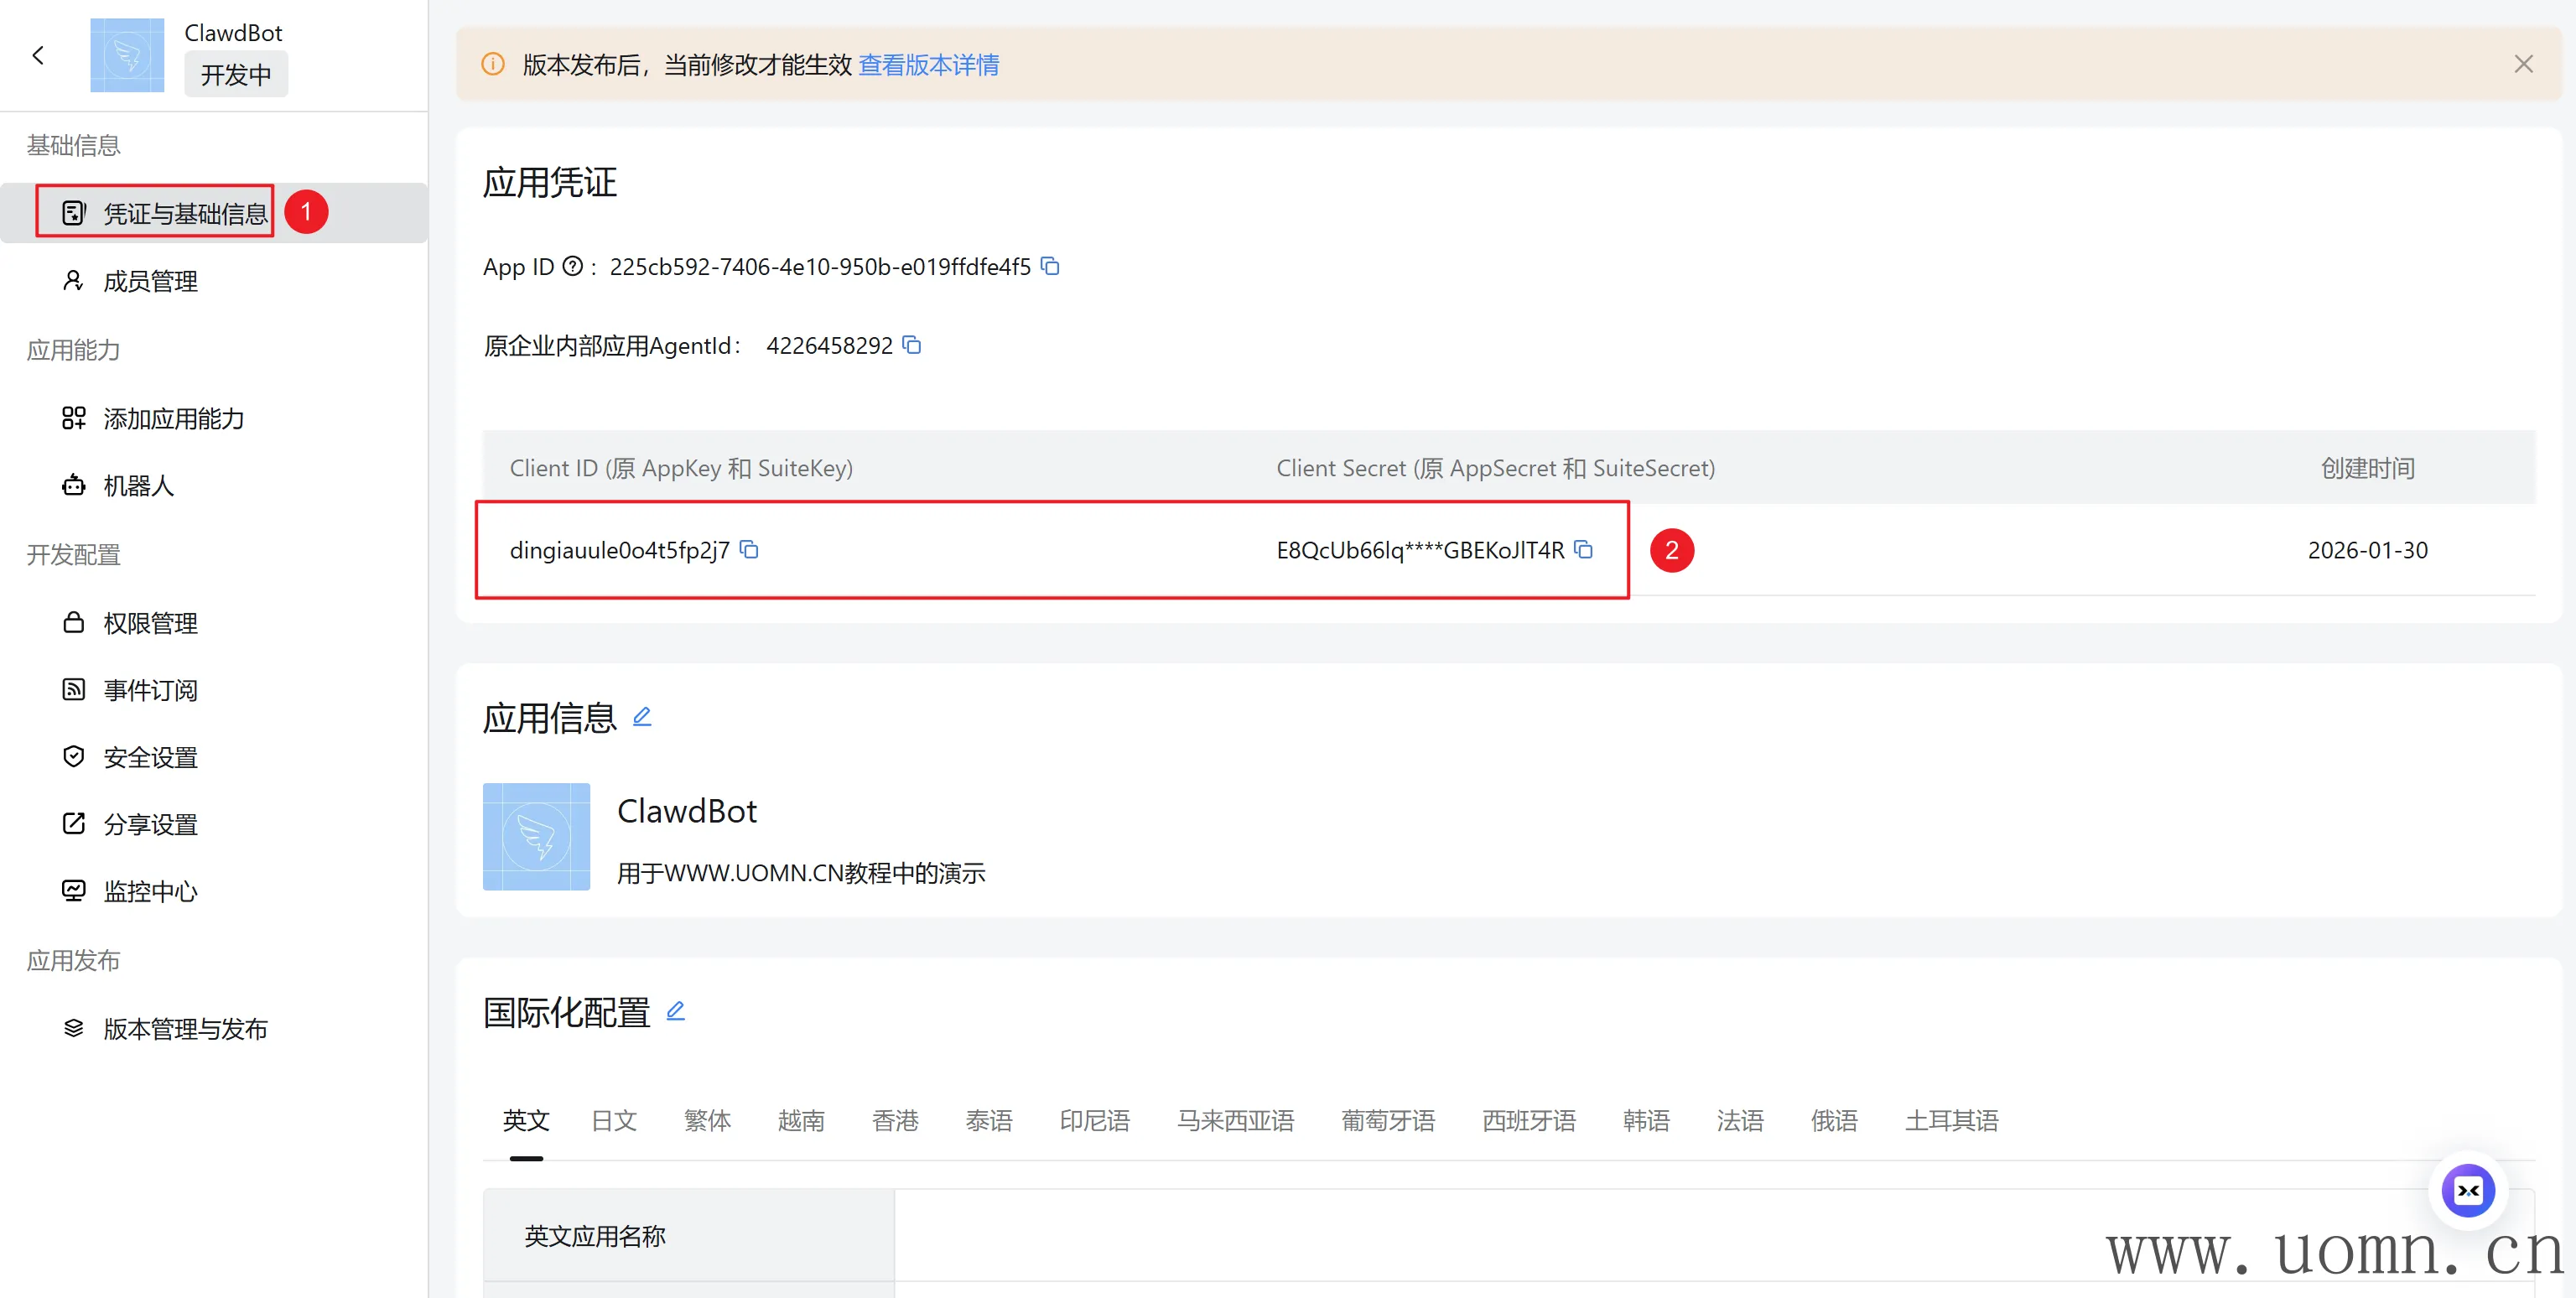The image size is (2576, 1298).
Task: Copy the Client ID key
Action: click(x=749, y=549)
